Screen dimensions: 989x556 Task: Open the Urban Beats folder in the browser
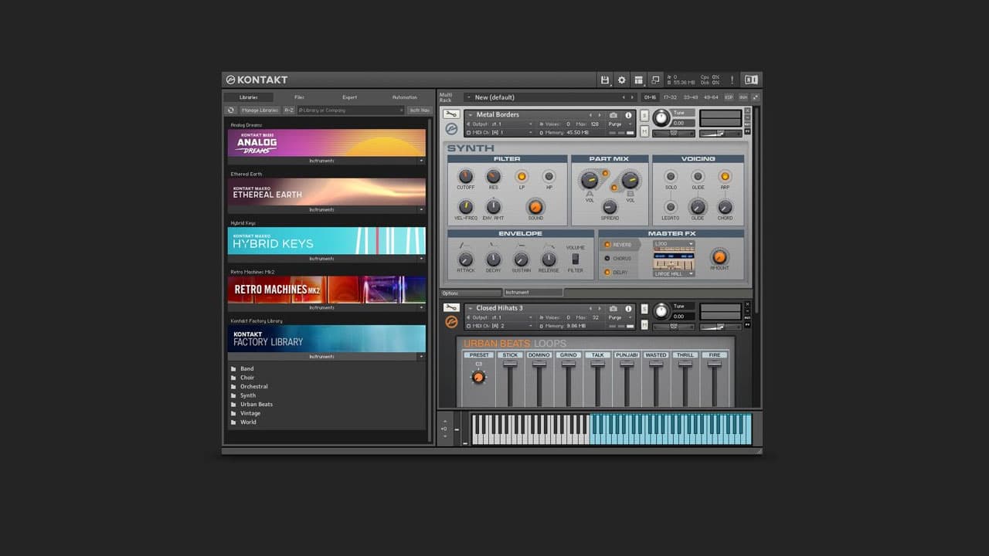256,404
